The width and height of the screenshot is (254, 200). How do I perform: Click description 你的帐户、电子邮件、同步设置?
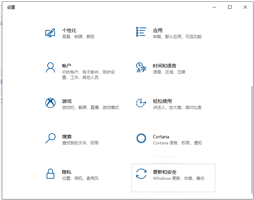click(x=88, y=75)
